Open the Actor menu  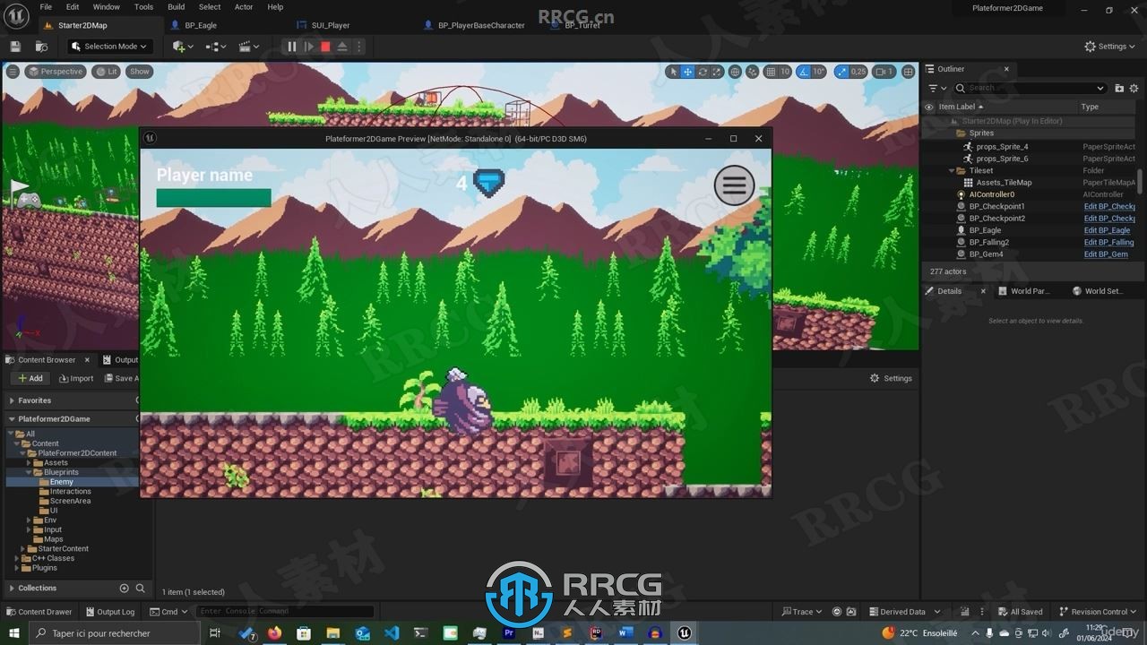click(244, 6)
